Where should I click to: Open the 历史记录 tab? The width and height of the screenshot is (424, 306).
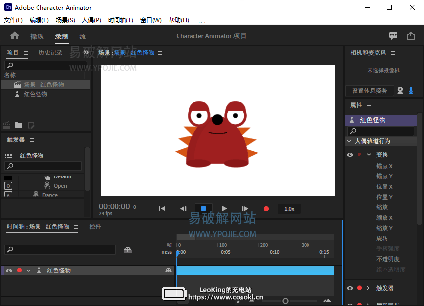(x=50, y=53)
